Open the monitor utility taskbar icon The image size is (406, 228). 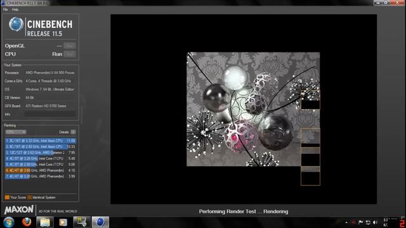(82, 222)
